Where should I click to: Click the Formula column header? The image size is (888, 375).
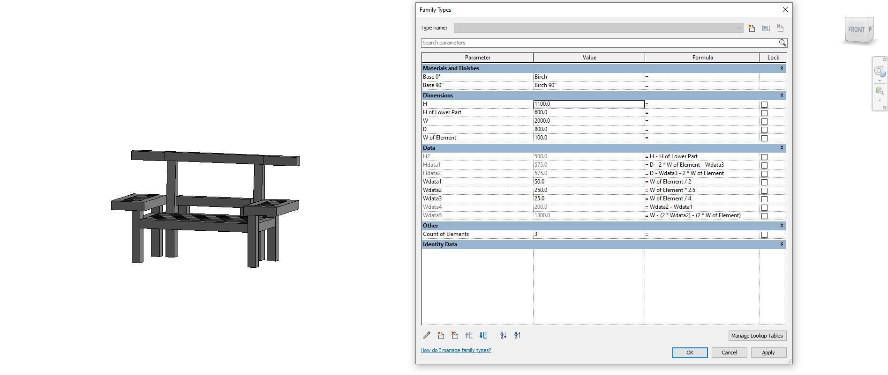pyautogui.click(x=702, y=58)
